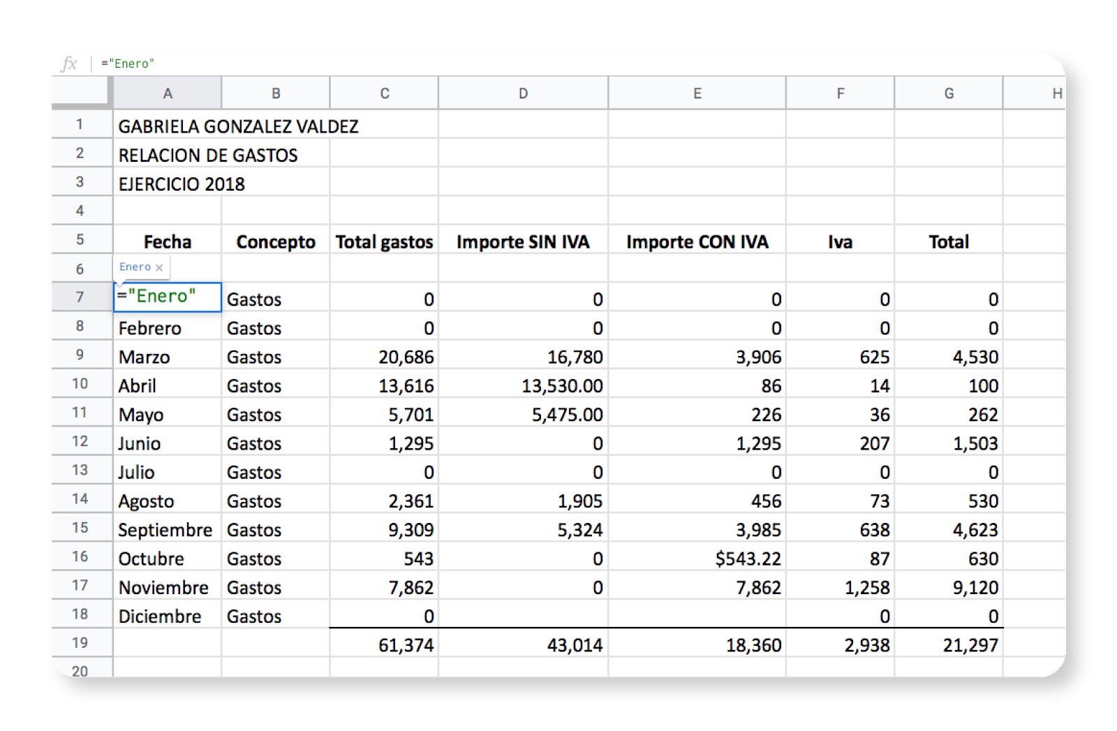1117x731 pixels.
Task: Select the Diciembre cell
Action: pyautogui.click(x=168, y=616)
